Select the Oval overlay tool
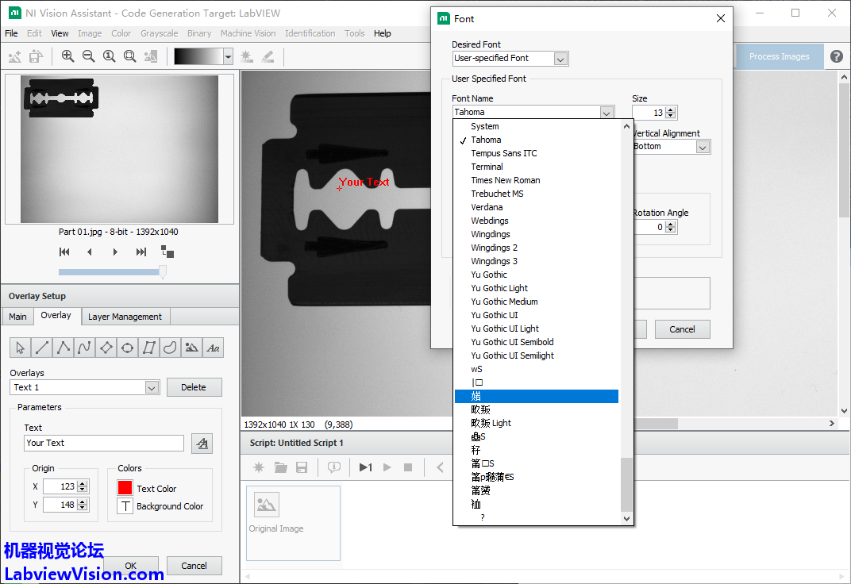This screenshot has width=851, height=584. 127,348
